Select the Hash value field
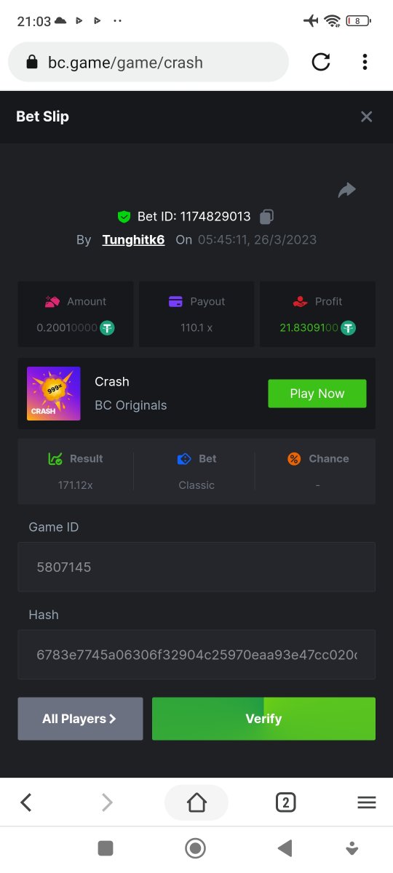 click(x=196, y=655)
